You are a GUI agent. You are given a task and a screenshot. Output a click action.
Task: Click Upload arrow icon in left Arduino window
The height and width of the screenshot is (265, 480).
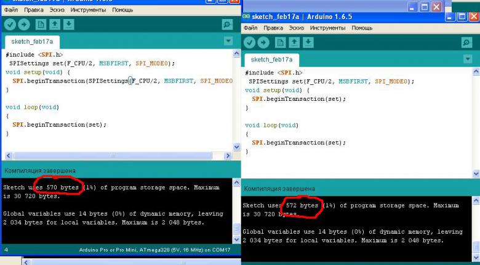pyautogui.click(x=24, y=25)
